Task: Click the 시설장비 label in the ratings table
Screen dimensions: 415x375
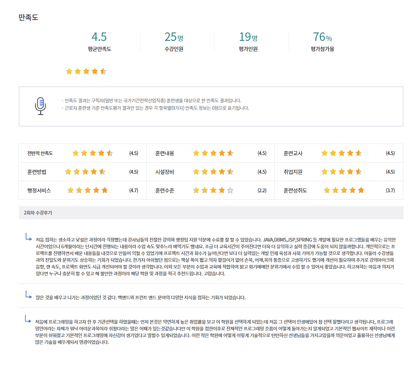Action: [x=165, y=172]
